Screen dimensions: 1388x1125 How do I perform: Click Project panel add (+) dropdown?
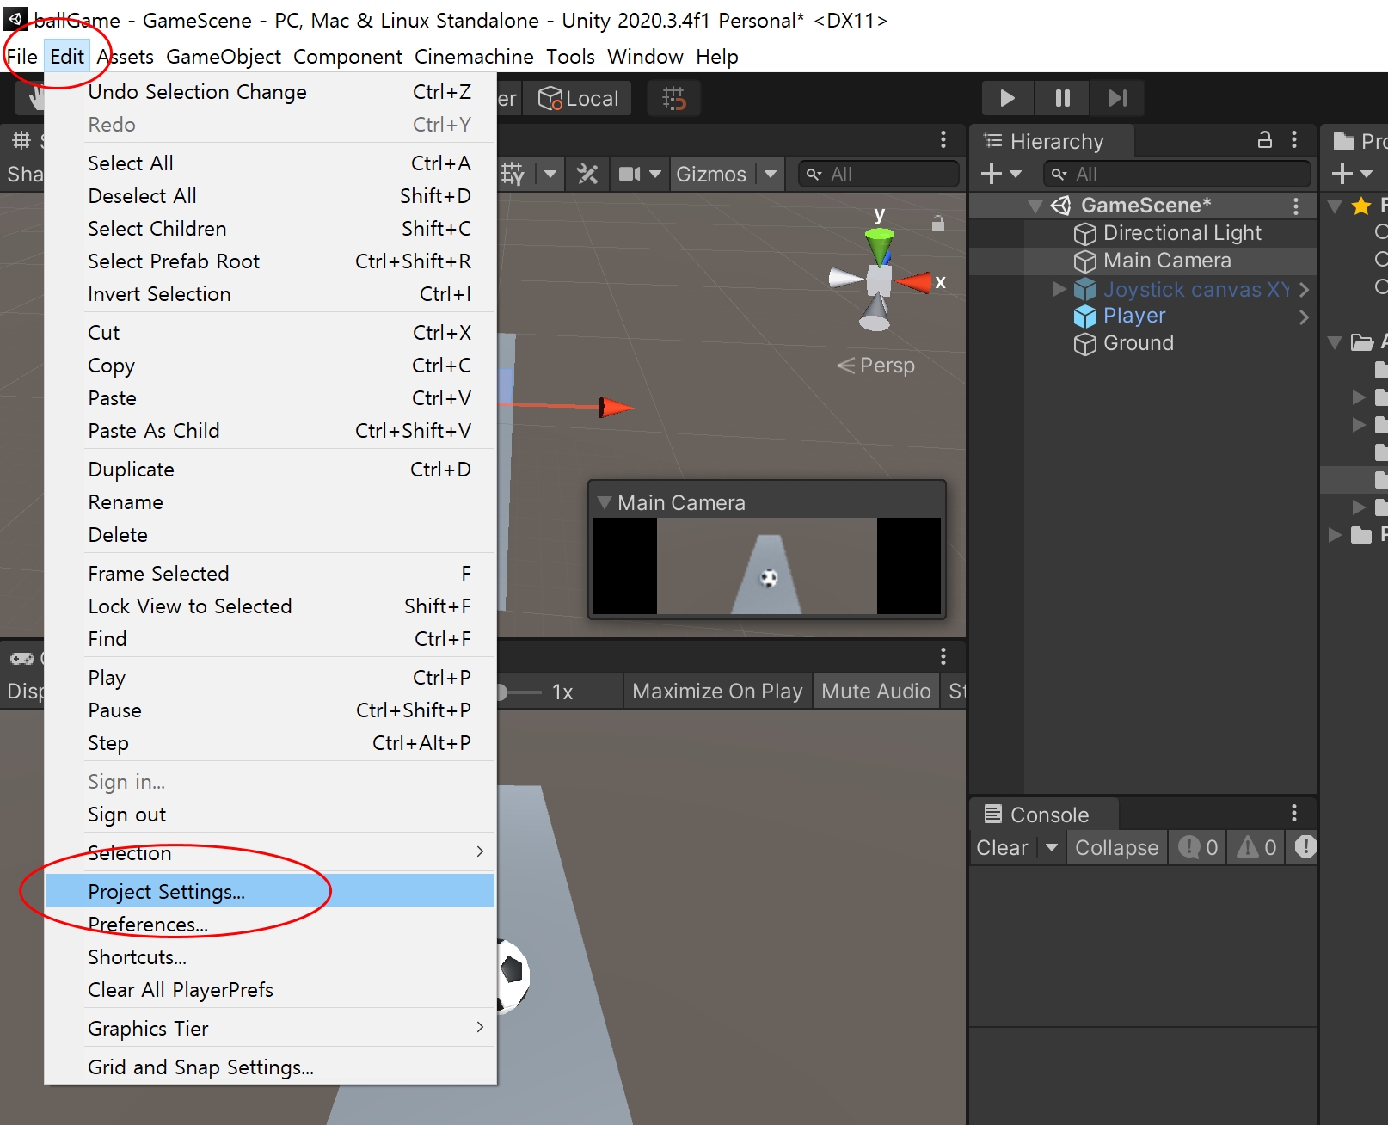1352,174
